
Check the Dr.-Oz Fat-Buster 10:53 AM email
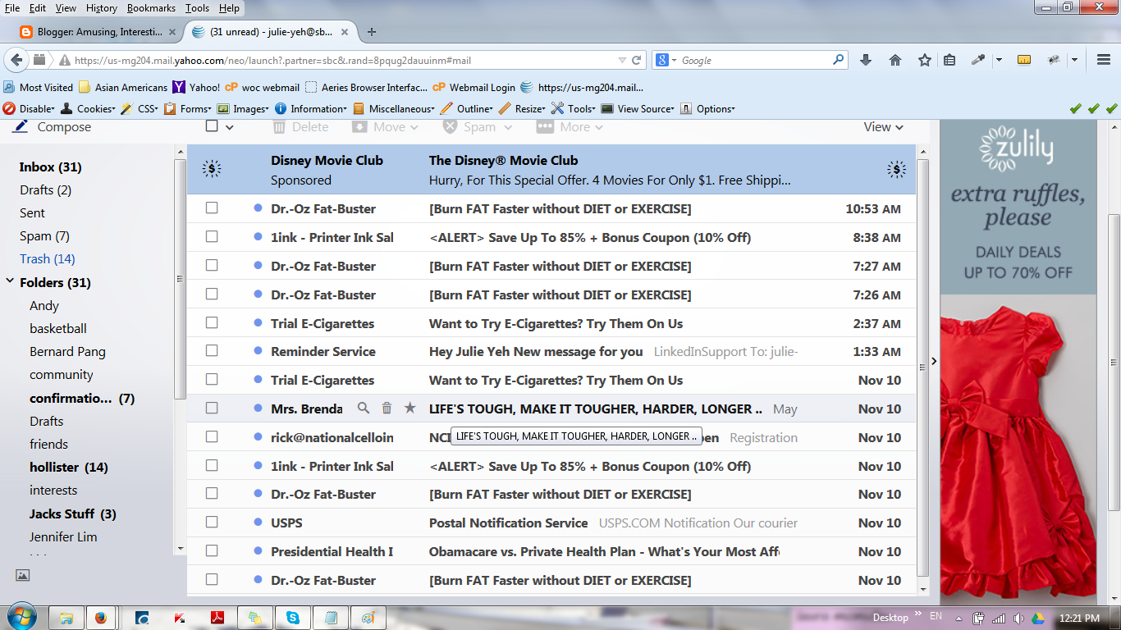(x=212, y=208)
